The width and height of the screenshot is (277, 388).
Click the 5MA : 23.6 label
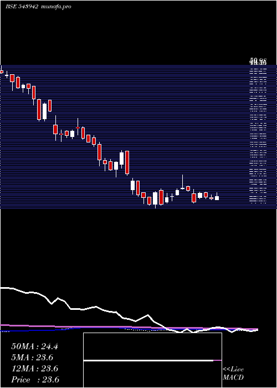(x=32, y=358)
